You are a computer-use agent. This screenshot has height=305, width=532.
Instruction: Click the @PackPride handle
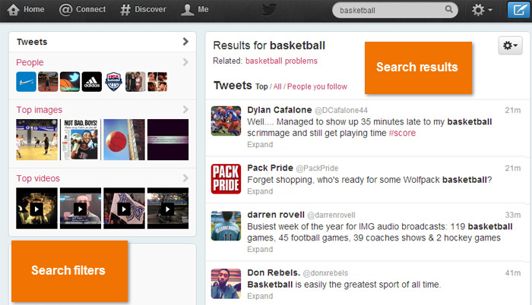317,168
